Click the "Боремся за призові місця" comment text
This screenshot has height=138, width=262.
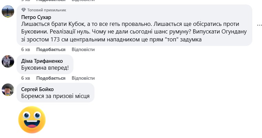coord(55,96)
